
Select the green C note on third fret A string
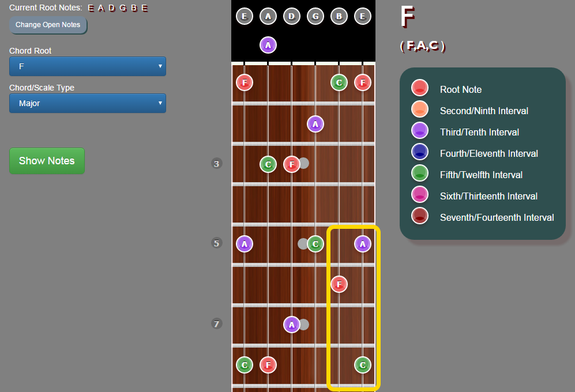[268, 164]
